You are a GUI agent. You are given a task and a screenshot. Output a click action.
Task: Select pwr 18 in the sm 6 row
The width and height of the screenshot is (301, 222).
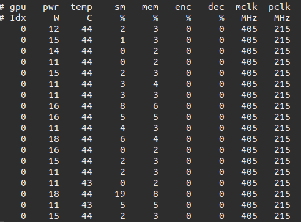(54, 139)
